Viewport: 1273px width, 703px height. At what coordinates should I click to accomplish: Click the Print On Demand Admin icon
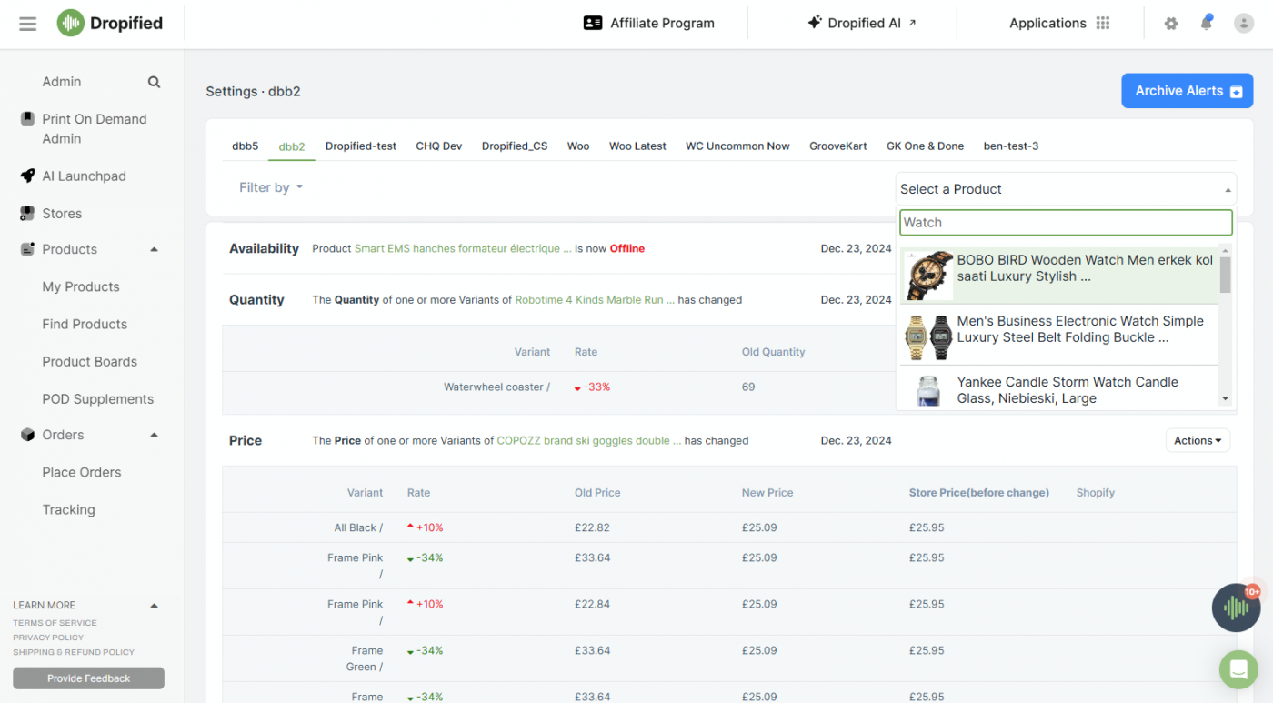(27, 119)
